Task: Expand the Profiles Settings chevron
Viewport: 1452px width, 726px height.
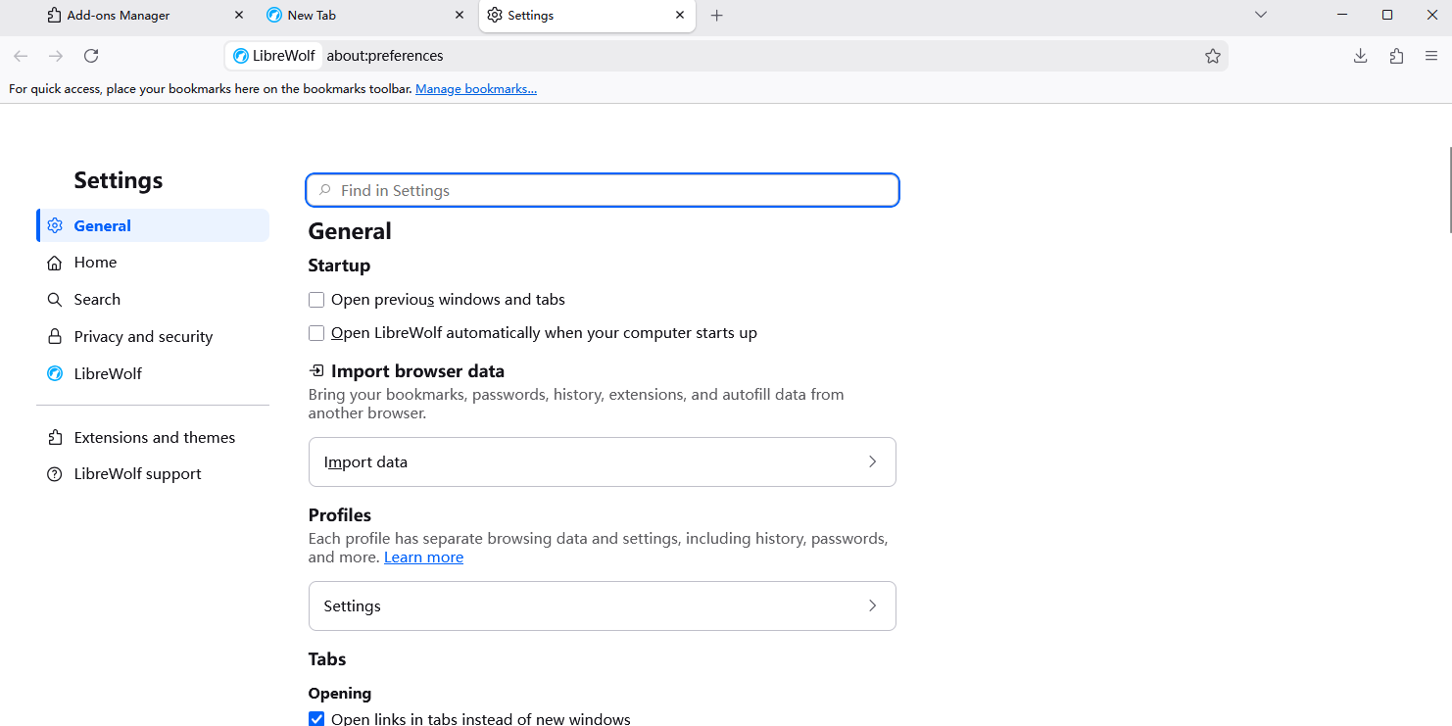Action: pos(872,605)
